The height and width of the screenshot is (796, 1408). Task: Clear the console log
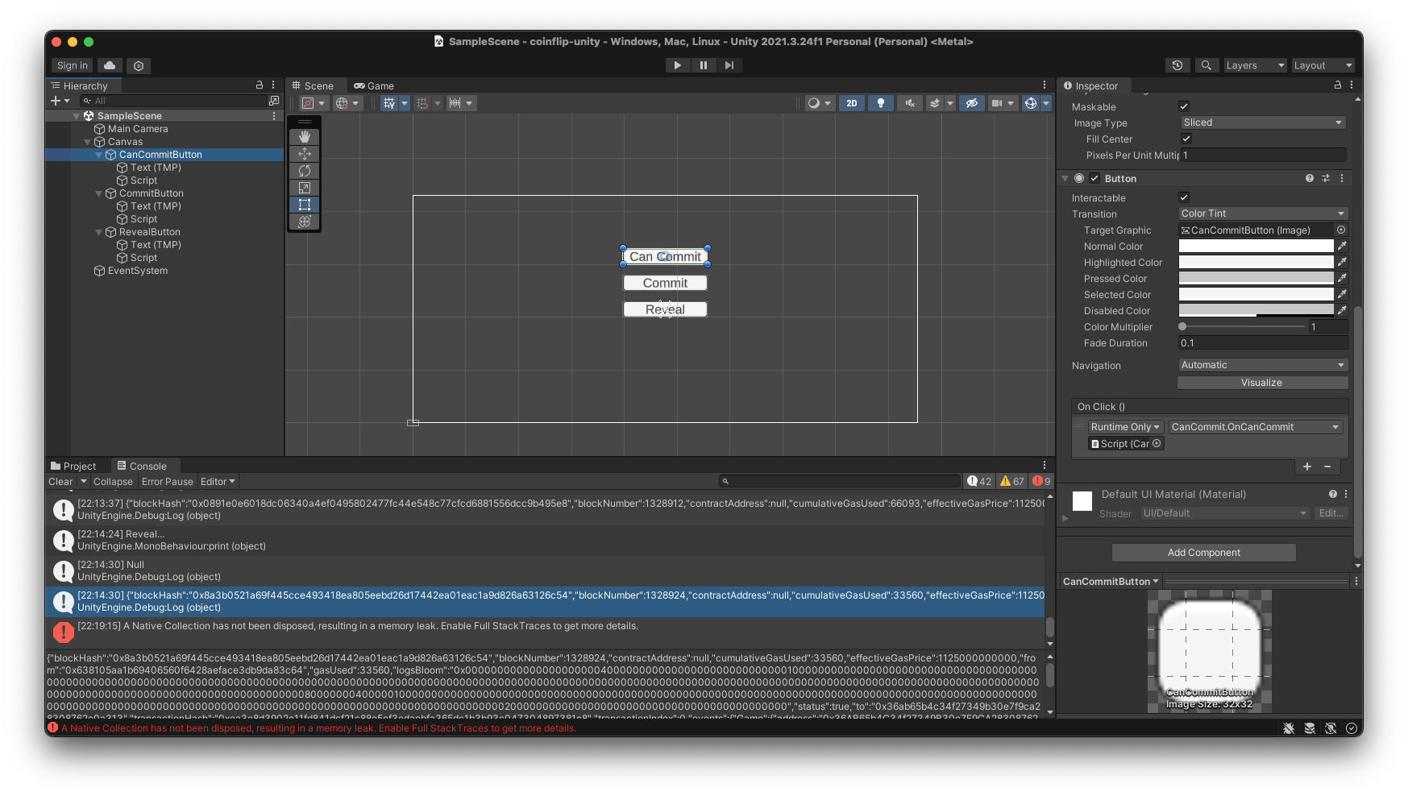coord(60,481)
